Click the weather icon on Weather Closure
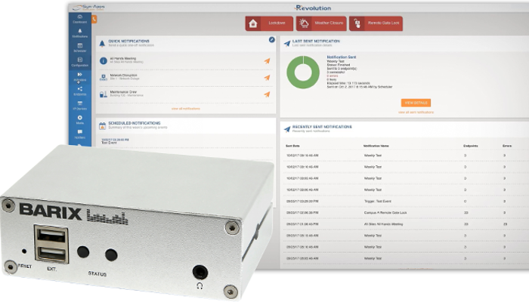The height and width of the screenshot is (302, 529). 304,23
